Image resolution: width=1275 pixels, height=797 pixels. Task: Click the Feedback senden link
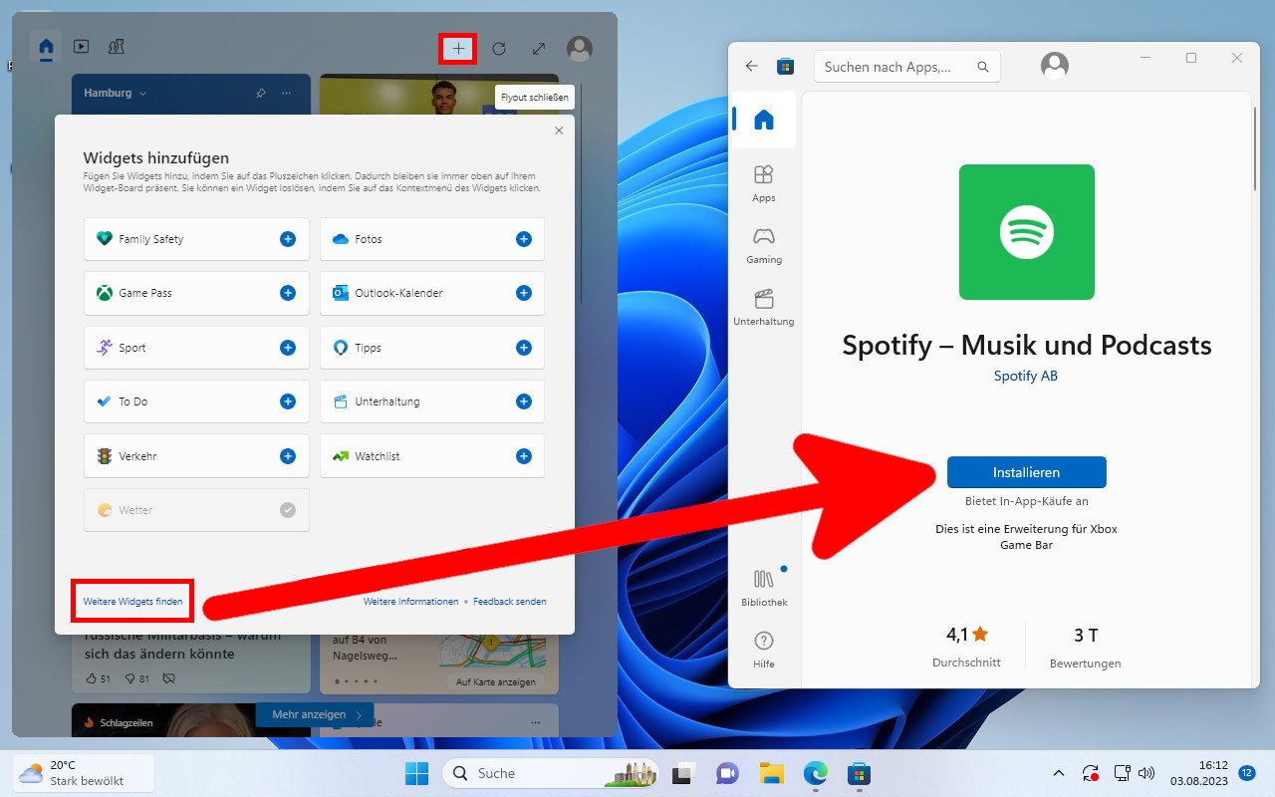tap(509, 602)
